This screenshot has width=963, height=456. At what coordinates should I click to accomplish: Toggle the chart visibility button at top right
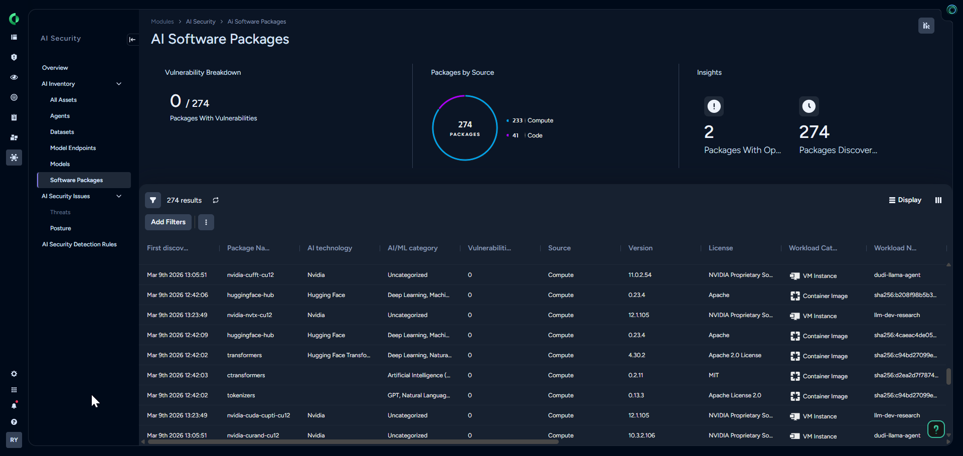click(926, 26)
